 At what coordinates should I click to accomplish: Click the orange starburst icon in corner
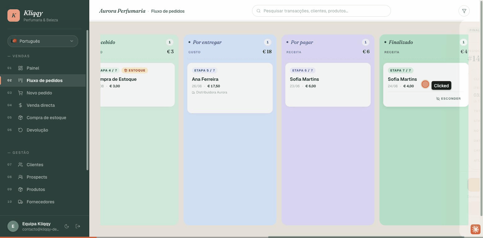475,229
